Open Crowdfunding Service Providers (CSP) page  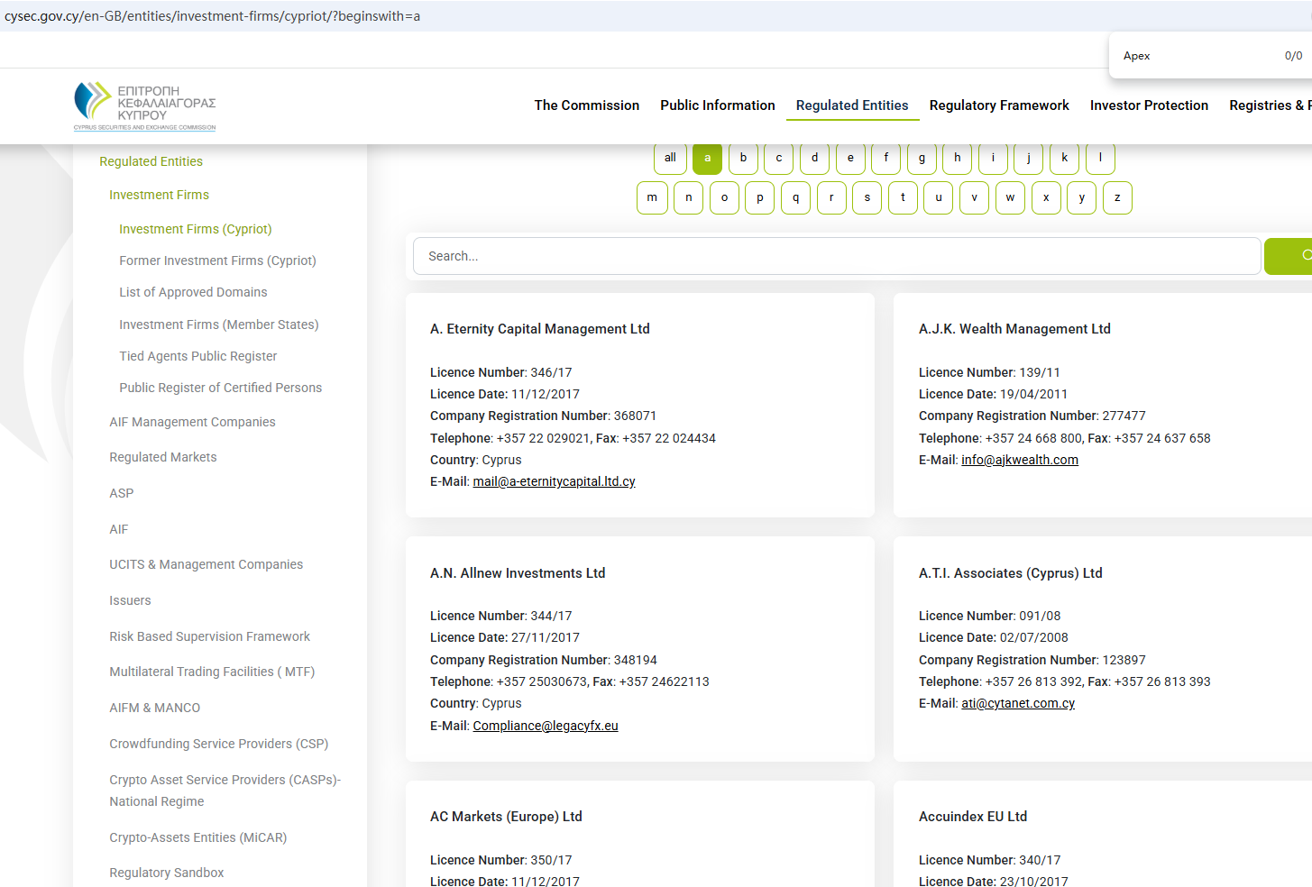coord(218,744)
